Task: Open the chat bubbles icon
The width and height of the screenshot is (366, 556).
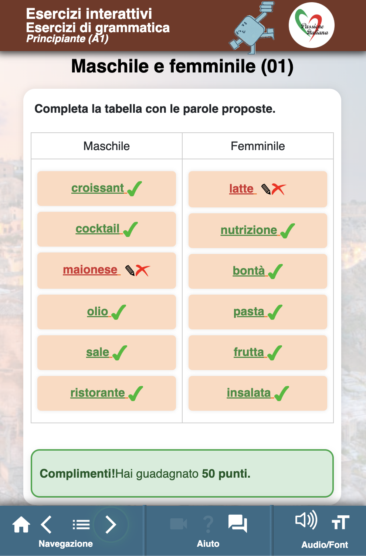Action: (x=238, y=524)
